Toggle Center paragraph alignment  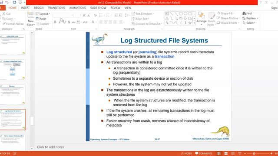click(106, 22)
